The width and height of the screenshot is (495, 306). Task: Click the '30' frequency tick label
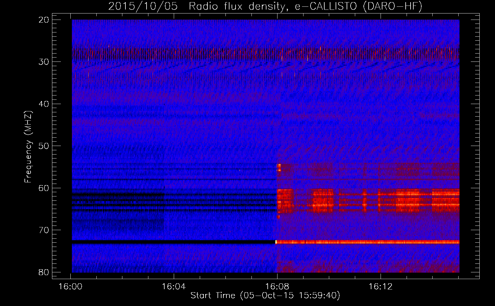point(44,62)
